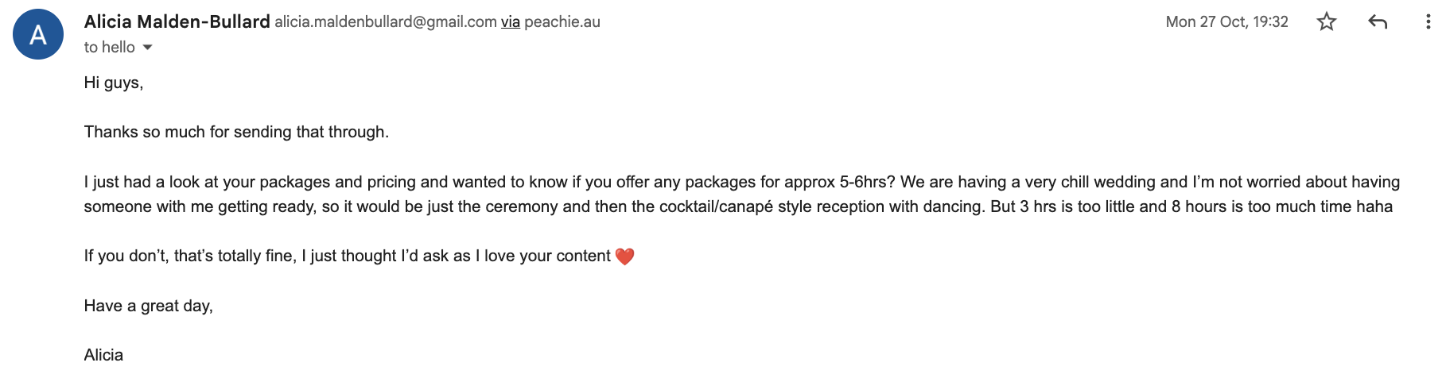This screenshot has width=1446, height=378.
Task: Click the 'Alicia' signature at bottom
Action: 103,355
